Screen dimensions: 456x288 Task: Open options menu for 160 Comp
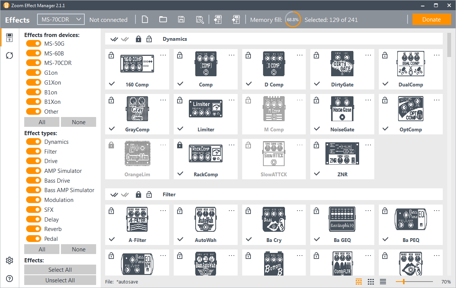(x=163, y=55)
